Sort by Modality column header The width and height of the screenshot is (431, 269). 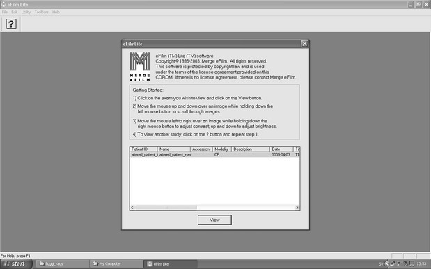point(222,149)
